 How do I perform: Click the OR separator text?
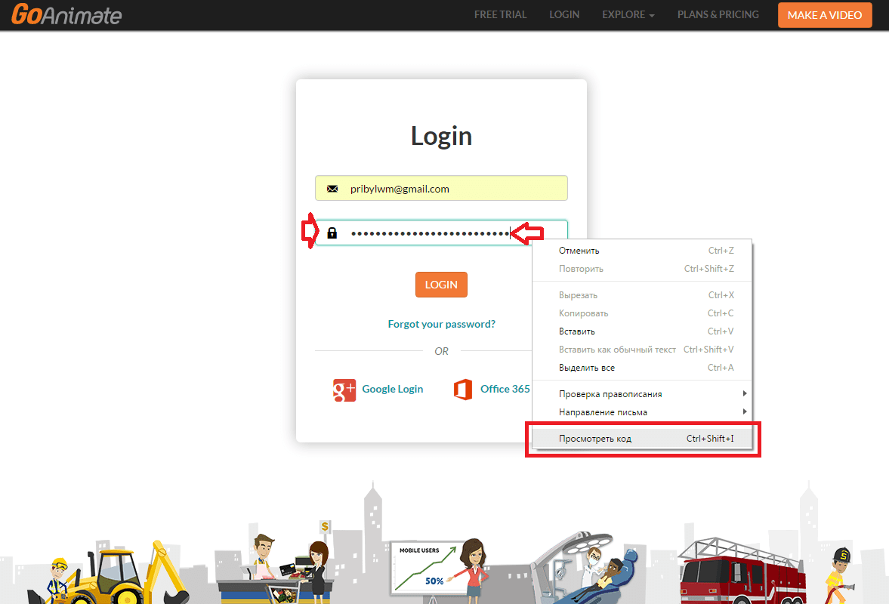pos(441,351)
